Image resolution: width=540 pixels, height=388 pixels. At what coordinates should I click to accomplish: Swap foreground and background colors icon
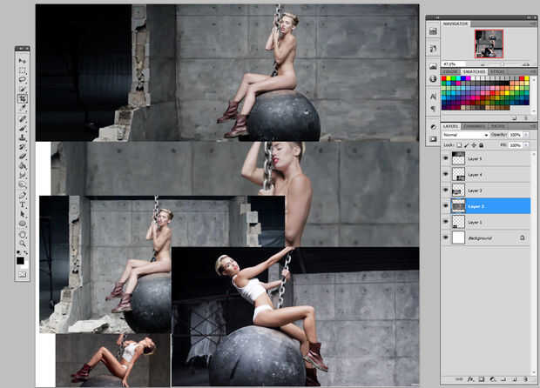click(x=25, y=252)
